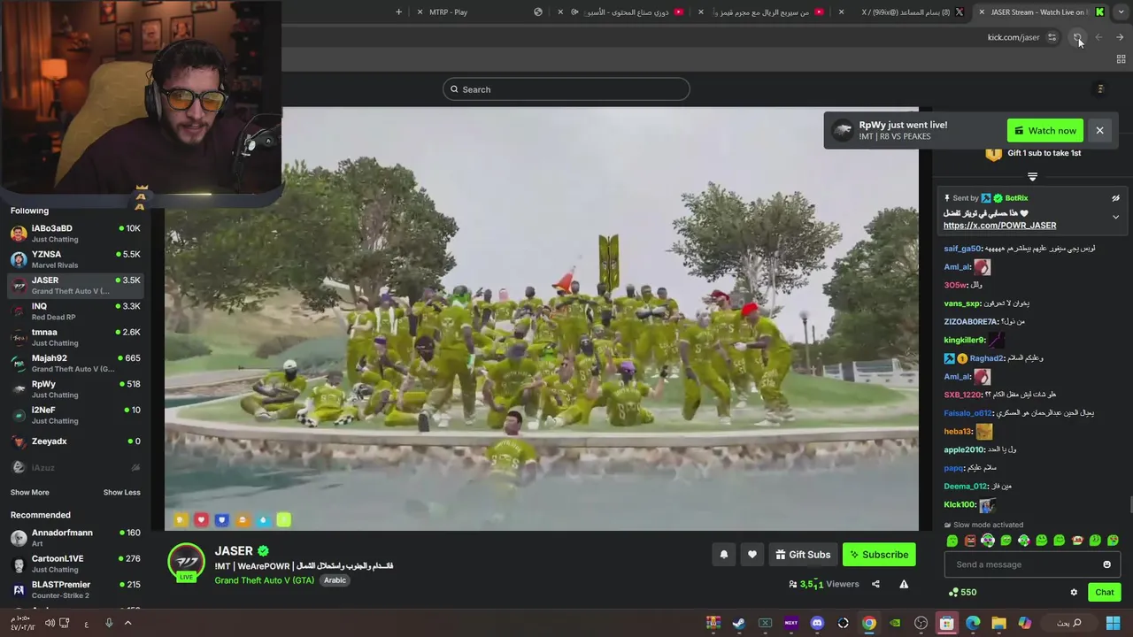This screenshot has height=637, width=1133.
Task: Open the offline Zeeyadx channel
Action: pos(75,441)
